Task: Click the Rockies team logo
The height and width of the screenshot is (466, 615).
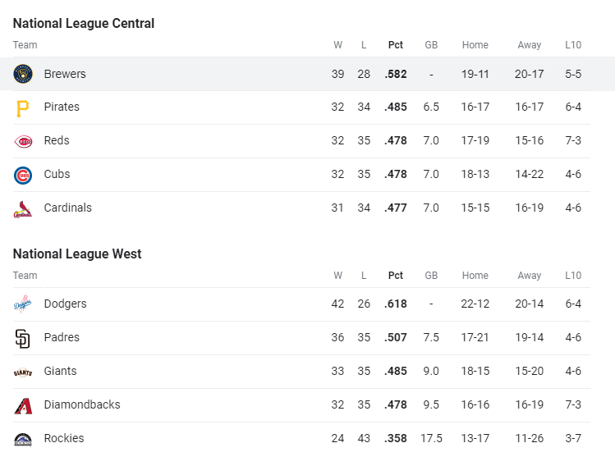Action: [x=23, y=439]
